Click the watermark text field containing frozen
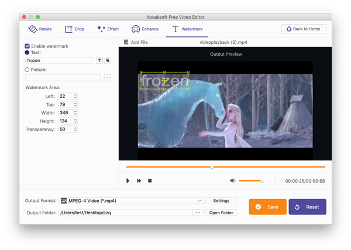The height and width of the screenshot is (250, 351). point(59,60)
